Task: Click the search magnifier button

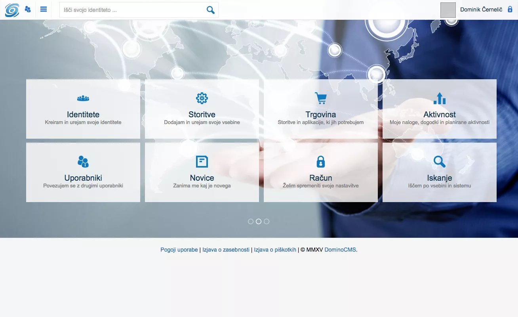Action: 210,10
